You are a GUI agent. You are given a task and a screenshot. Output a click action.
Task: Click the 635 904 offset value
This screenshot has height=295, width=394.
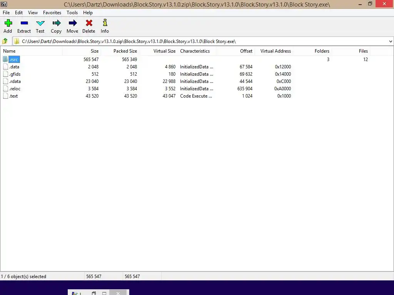[x=245, y=89]
